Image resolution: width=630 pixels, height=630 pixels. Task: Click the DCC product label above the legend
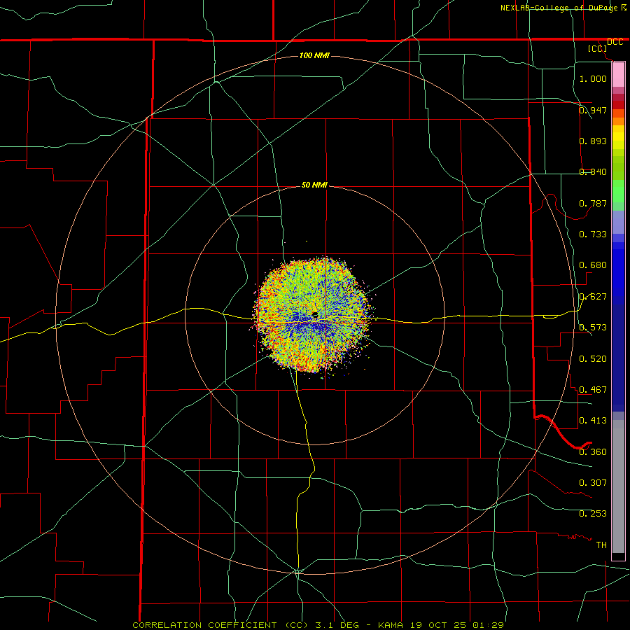click(615, 42)
